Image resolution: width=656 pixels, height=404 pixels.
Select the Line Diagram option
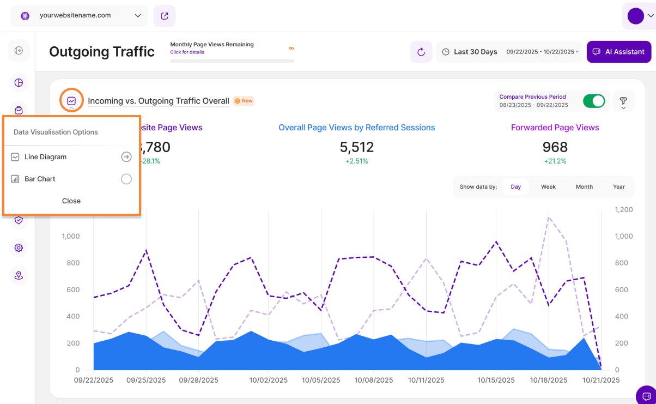(x=46, y=157)
